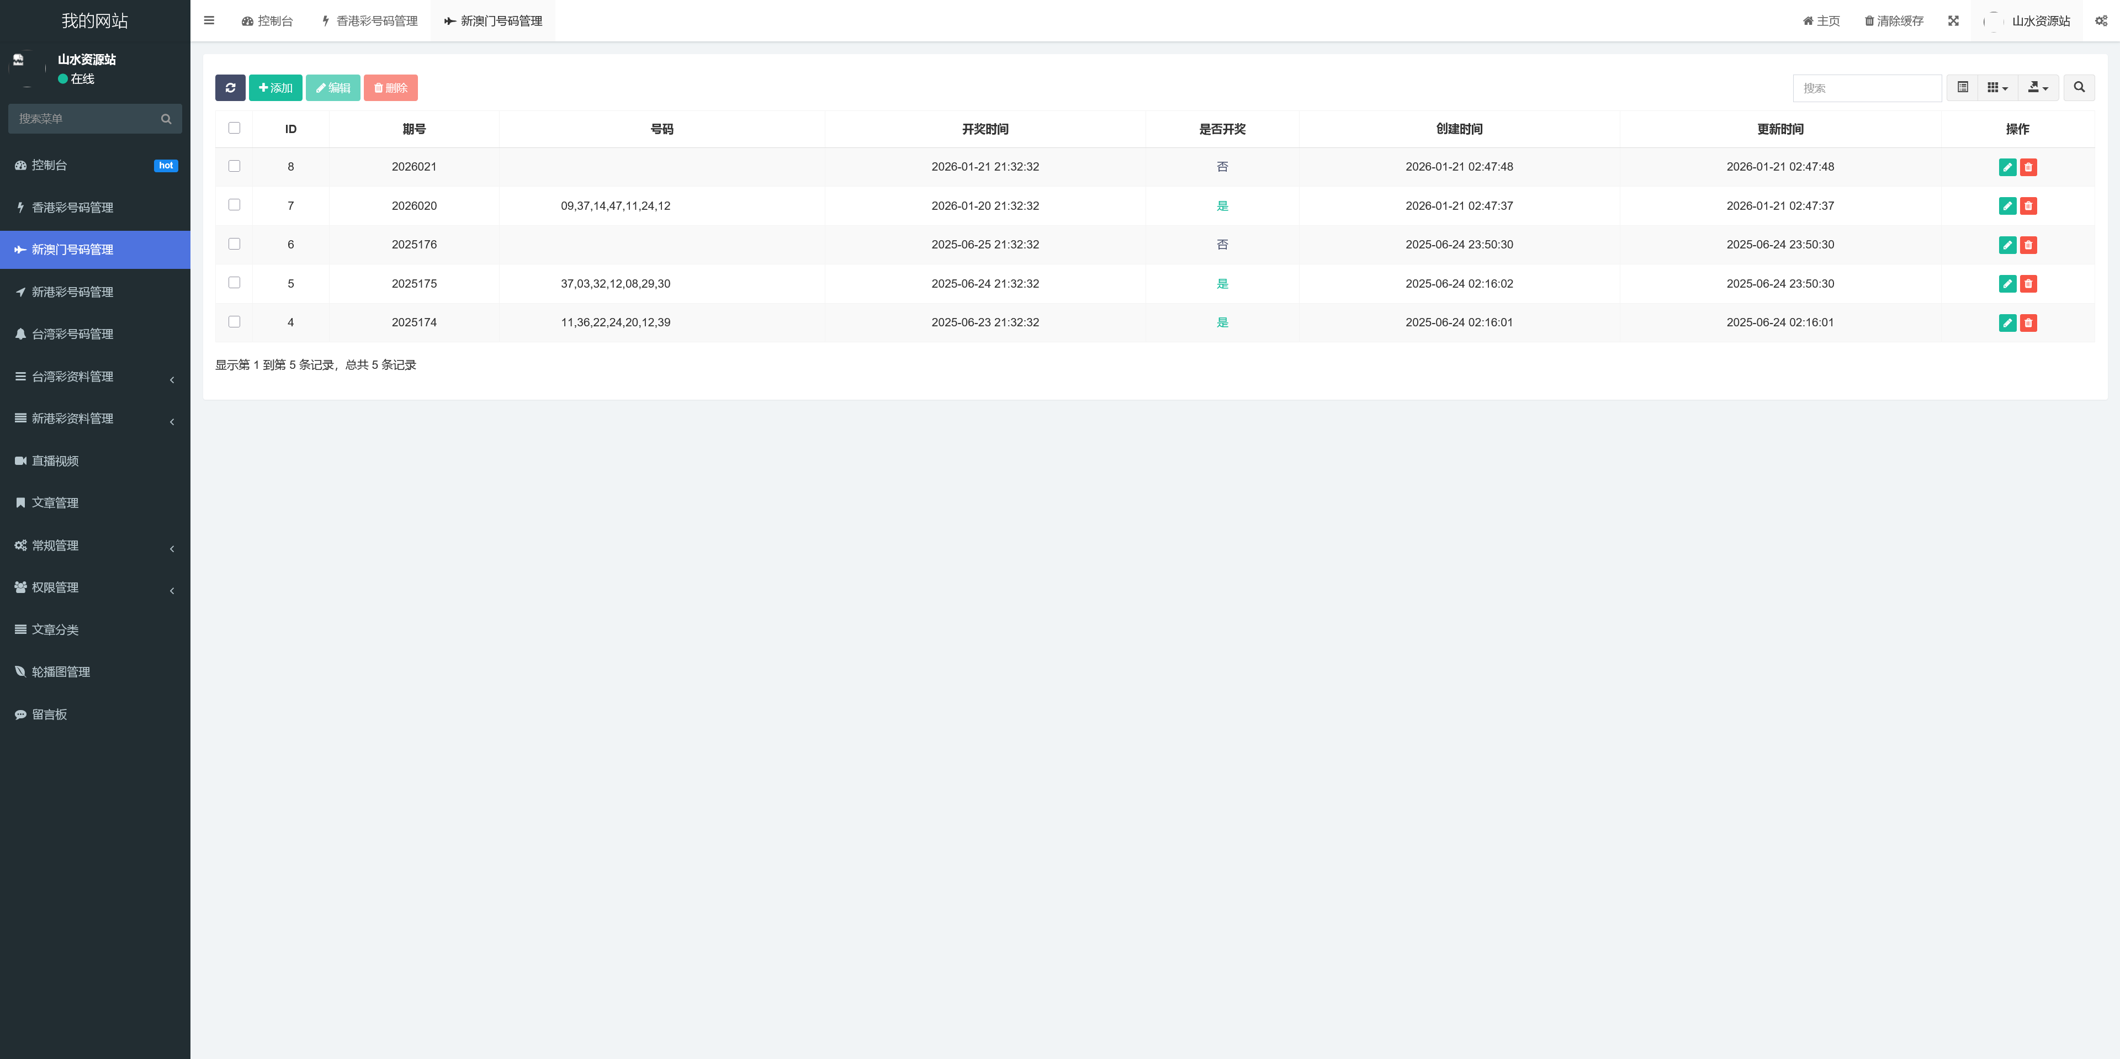2120x1059 pixels.
Task: Click the green 添加 button
Action: (x=275, y=88)
